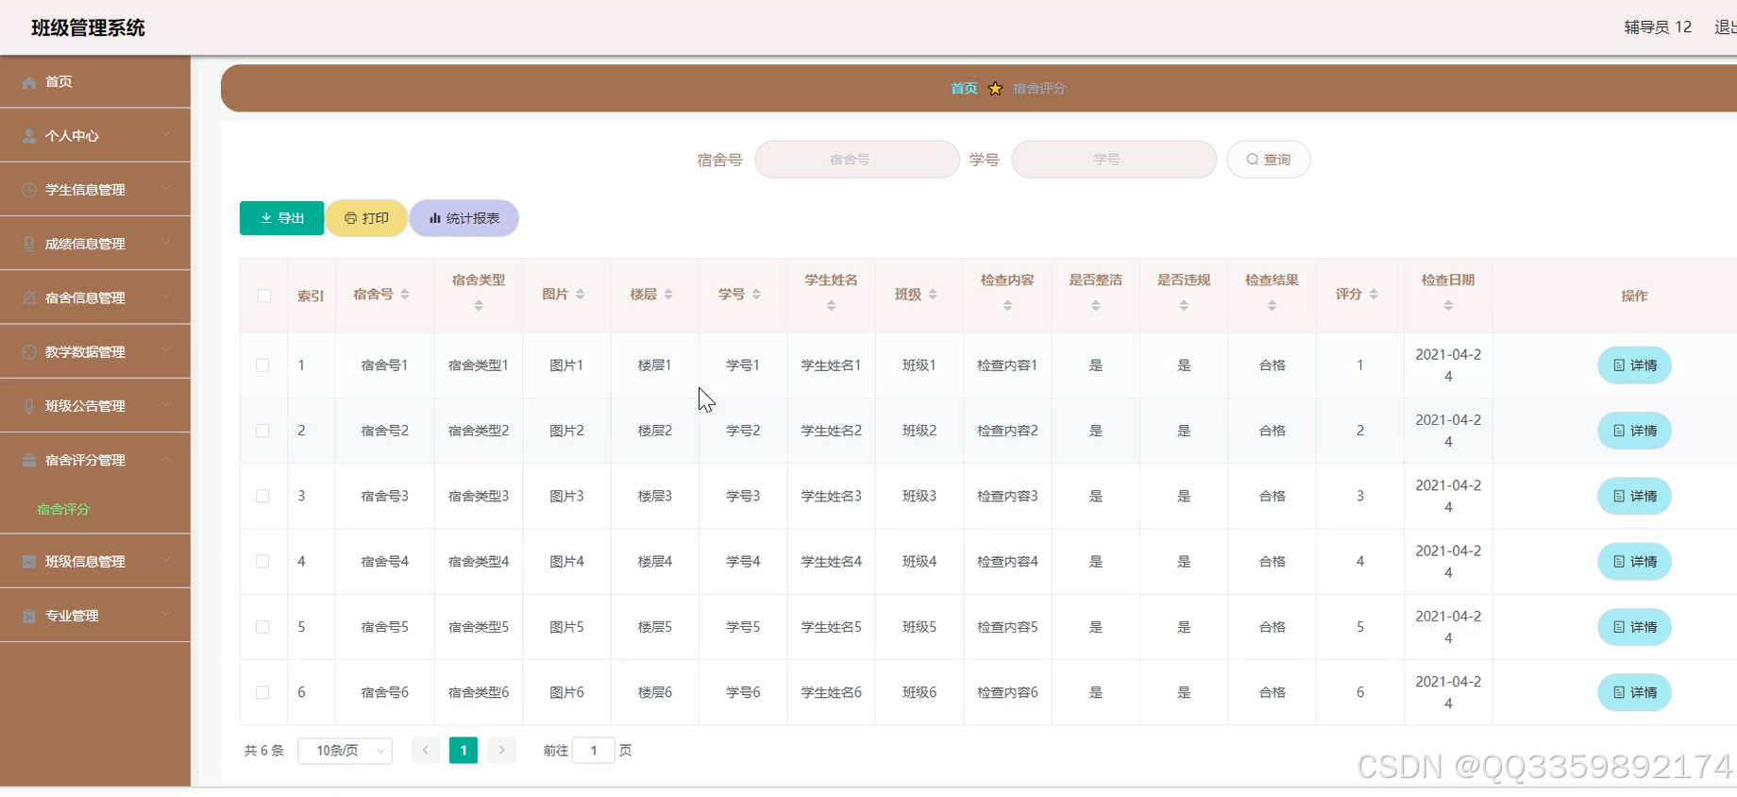This screenshot has width=1737, height=797.
Task: Select page 1 in pagination
Action: tap(464, 751)
